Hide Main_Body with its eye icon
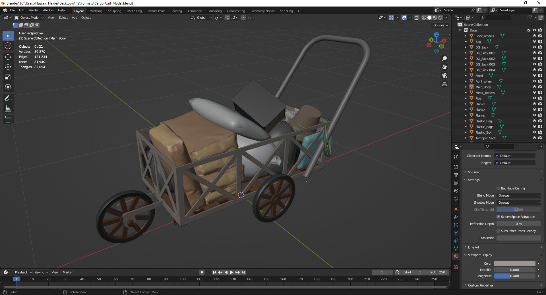546x295 pixels. click(x=534, y=87)
